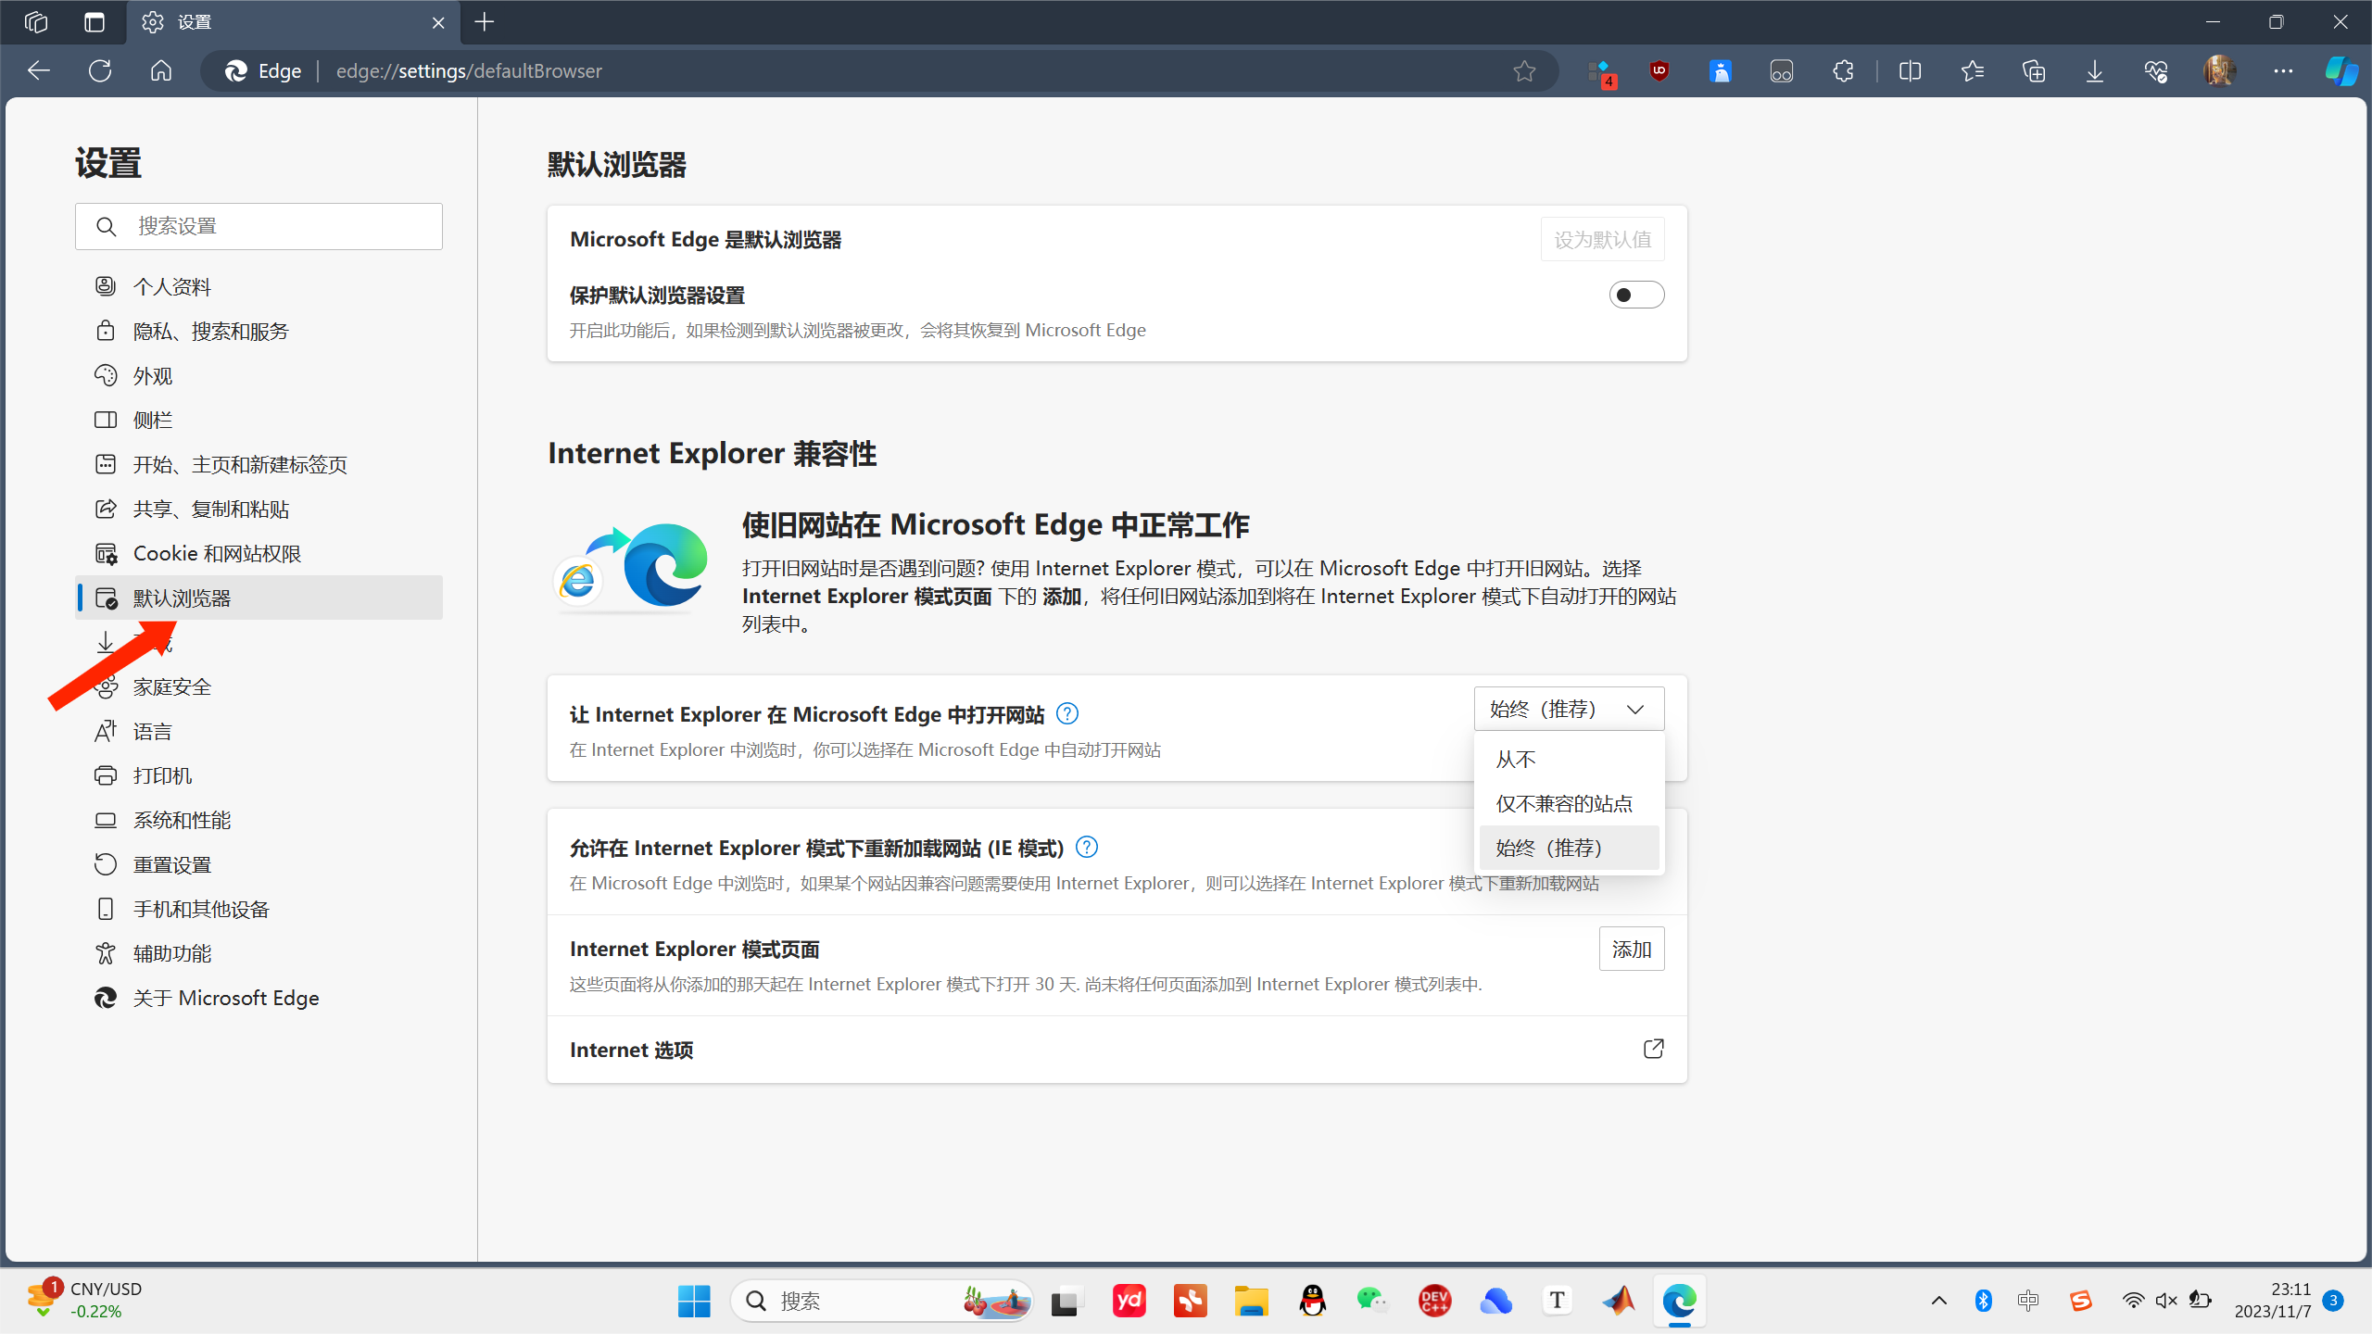
Task: Show hidden system tray icons chevron
Action: [x=1938, y=1301]
